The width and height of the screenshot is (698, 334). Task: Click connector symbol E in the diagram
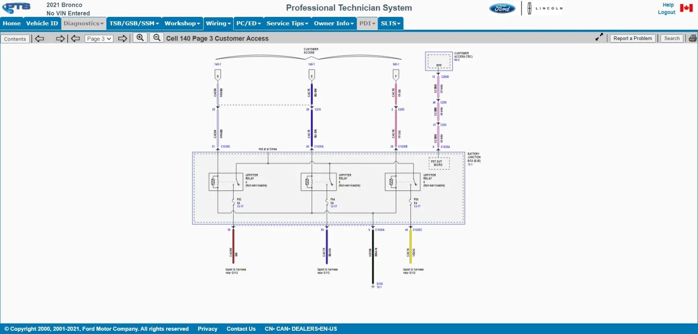click(x=312, y=75)
